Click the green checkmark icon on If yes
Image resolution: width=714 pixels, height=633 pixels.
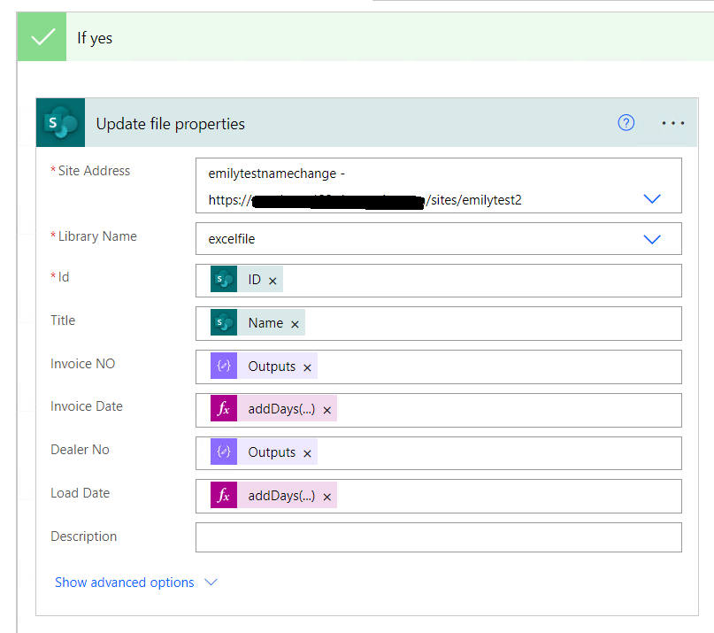(x=41, y=37)
